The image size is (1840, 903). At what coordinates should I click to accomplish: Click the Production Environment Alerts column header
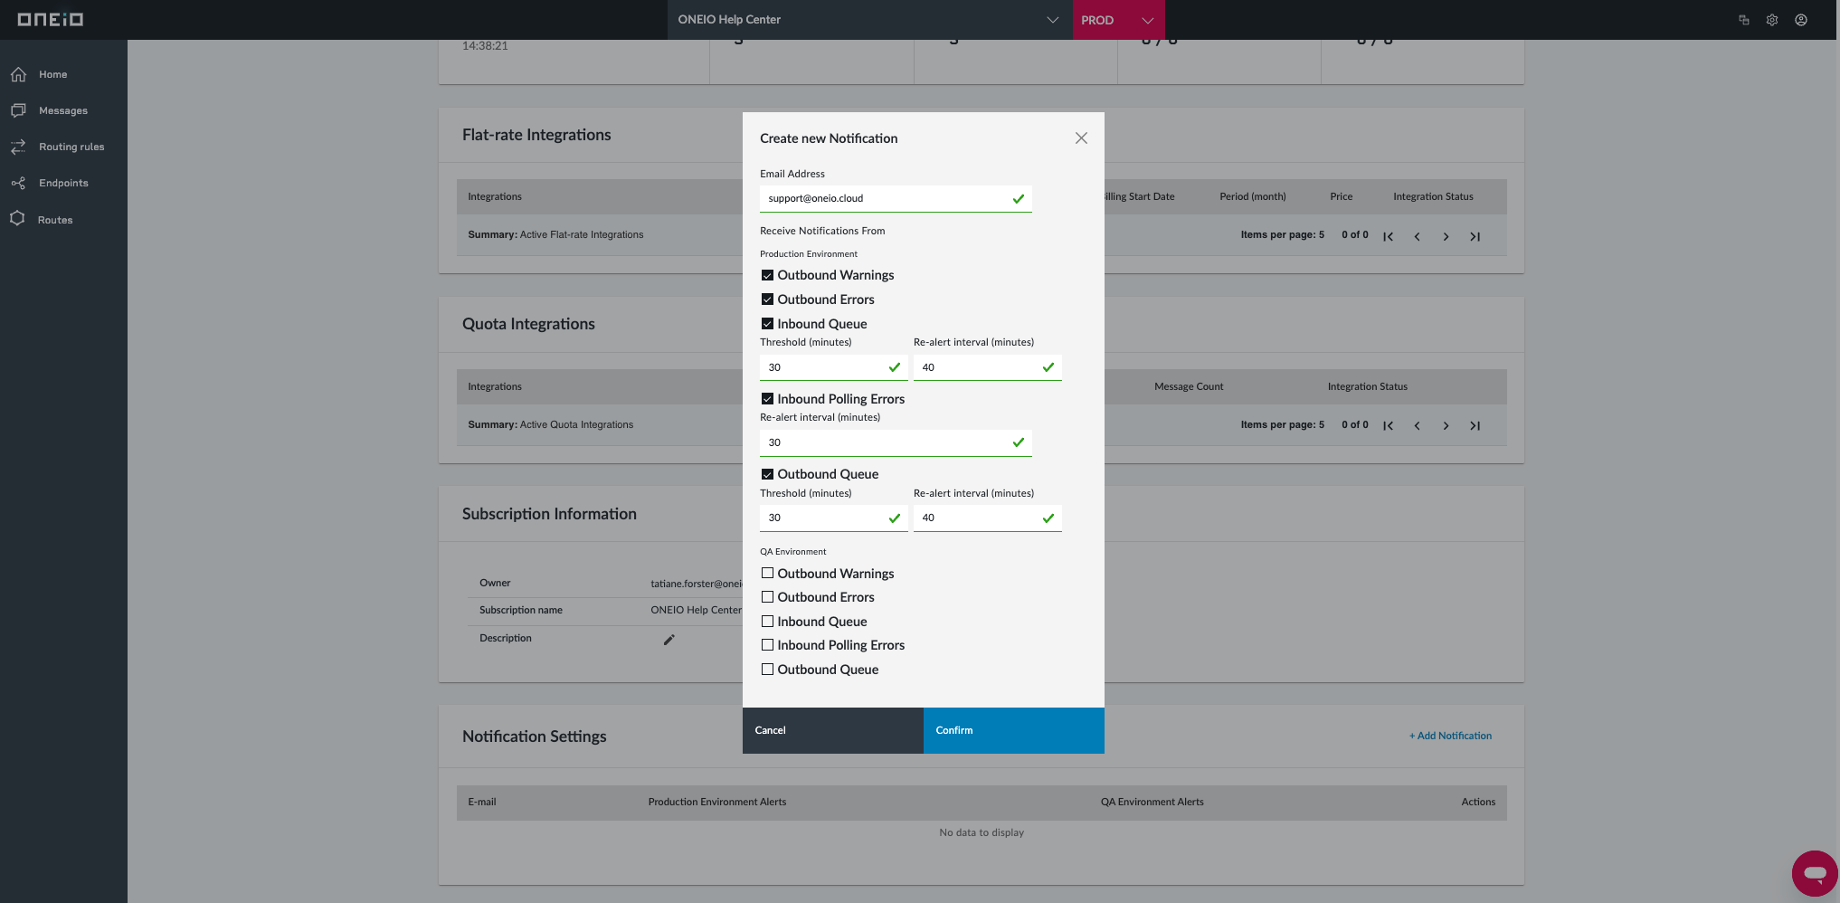click(717, 802)
